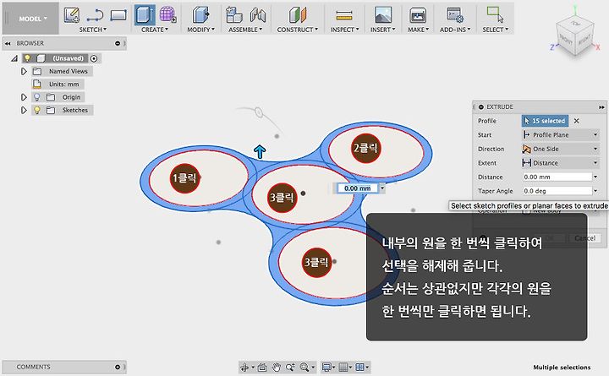Toggle Comments panel expand dot
Image resolution: width=609 pixels, height=376 pixels.
click(x=118, y=367)
